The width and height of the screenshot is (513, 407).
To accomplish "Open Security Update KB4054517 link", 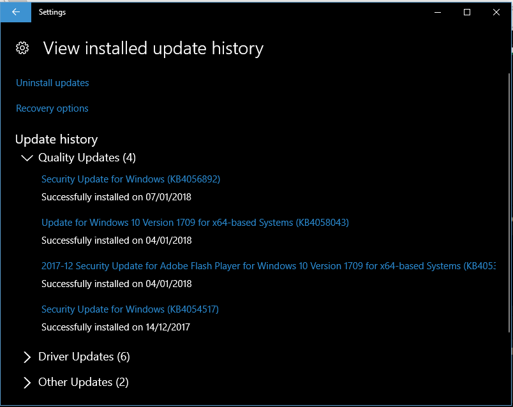I will (130, 309).
